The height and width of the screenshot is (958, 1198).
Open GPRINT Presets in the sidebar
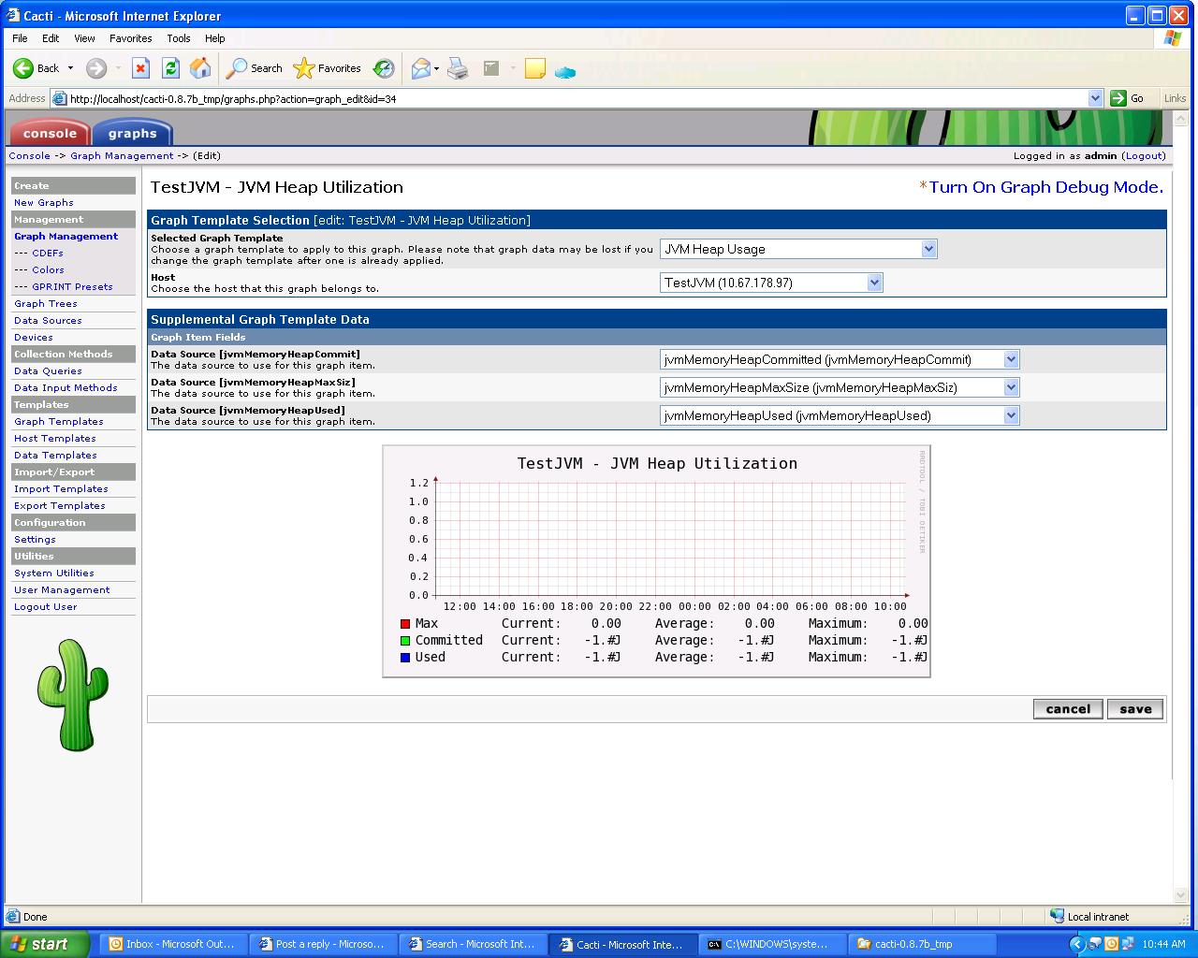72,286
